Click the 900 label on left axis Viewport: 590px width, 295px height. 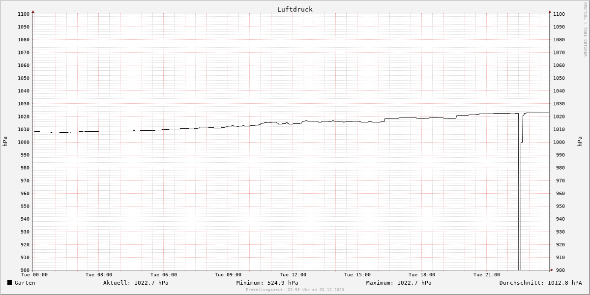point(25,270)
